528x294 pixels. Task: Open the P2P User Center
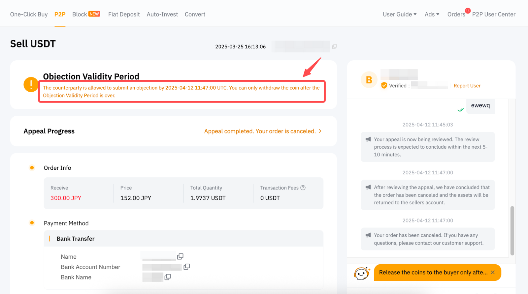494,14
